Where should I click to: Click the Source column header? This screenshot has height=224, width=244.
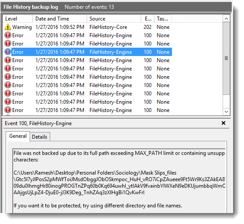tap(114, 19)
